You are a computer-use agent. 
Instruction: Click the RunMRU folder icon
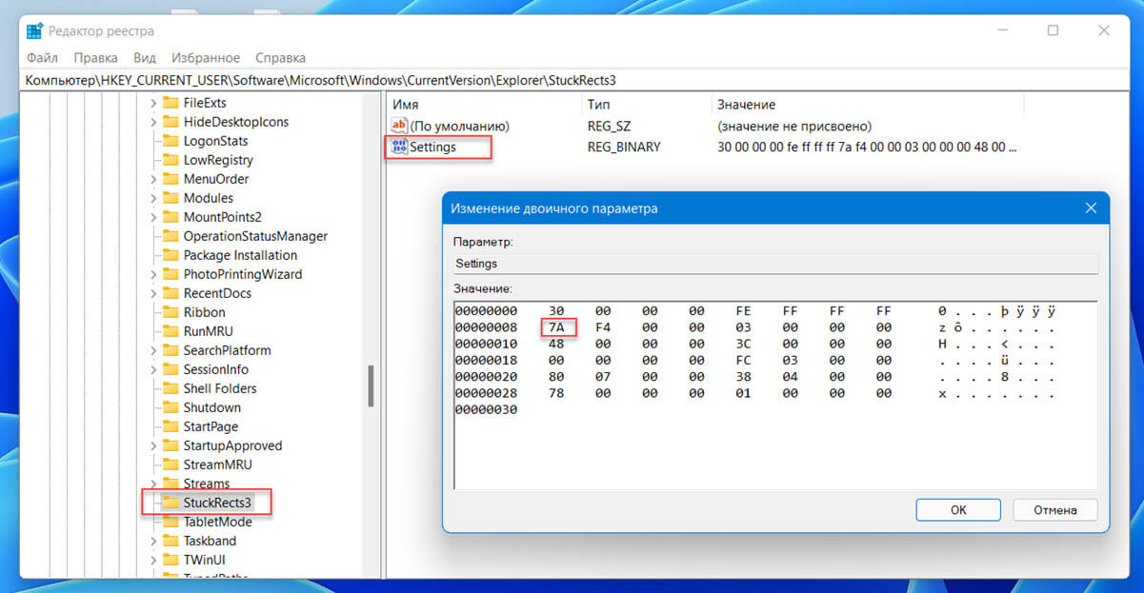click(x=171, y=331)
